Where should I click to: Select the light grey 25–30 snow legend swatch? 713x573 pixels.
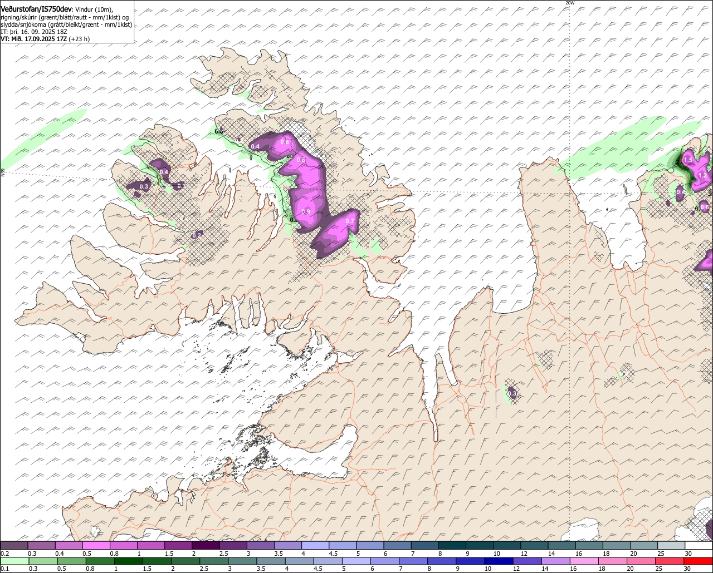click(672, 545)
